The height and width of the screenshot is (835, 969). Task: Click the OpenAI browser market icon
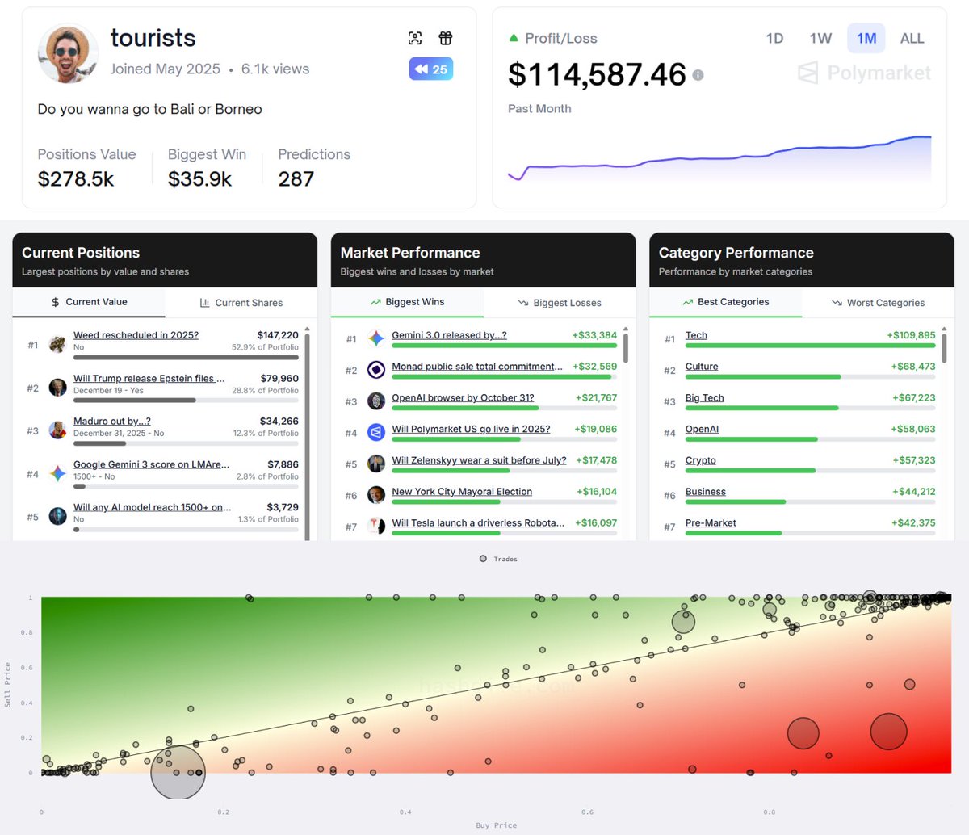[376, 401]
